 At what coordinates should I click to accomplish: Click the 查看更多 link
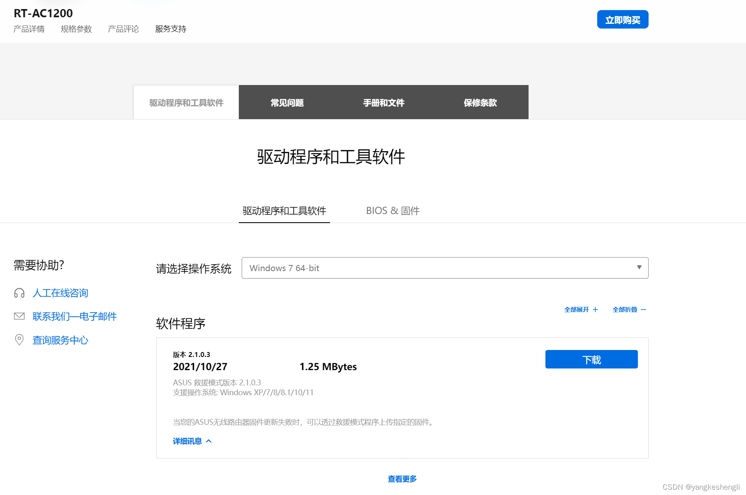click(x=402, y=479)
